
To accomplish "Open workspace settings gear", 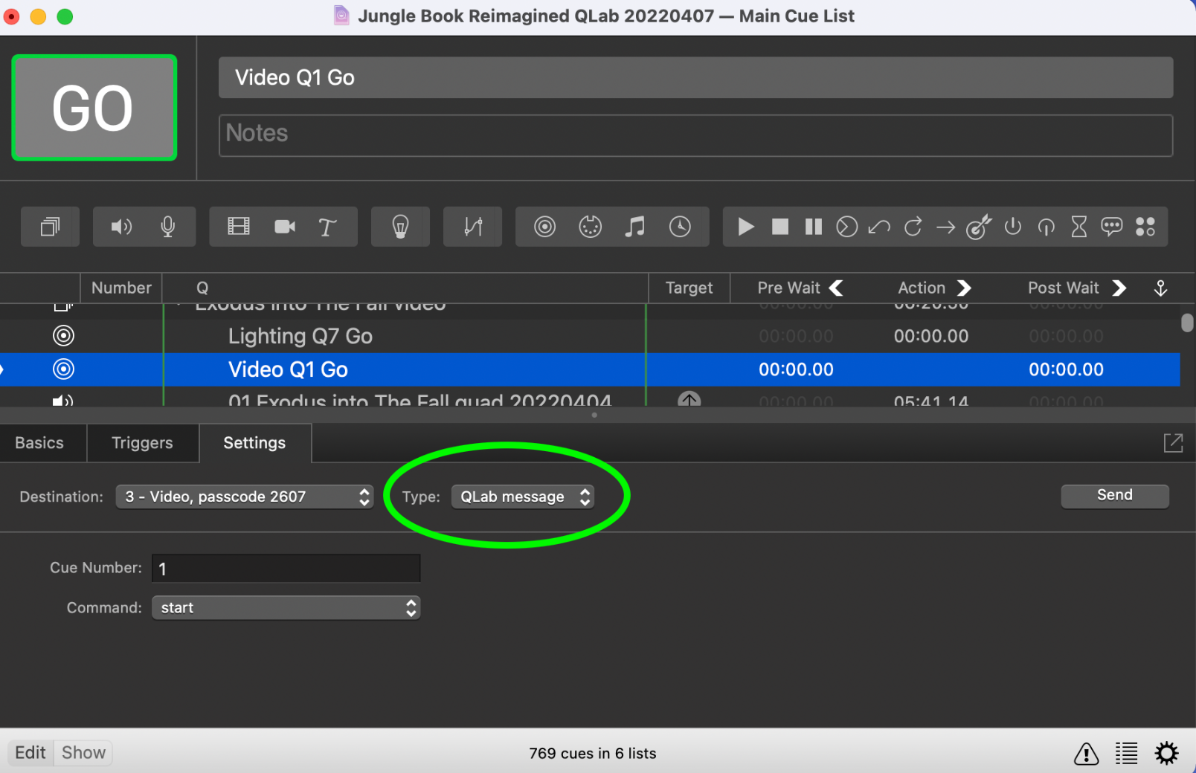I will [x=1167, y=754].
